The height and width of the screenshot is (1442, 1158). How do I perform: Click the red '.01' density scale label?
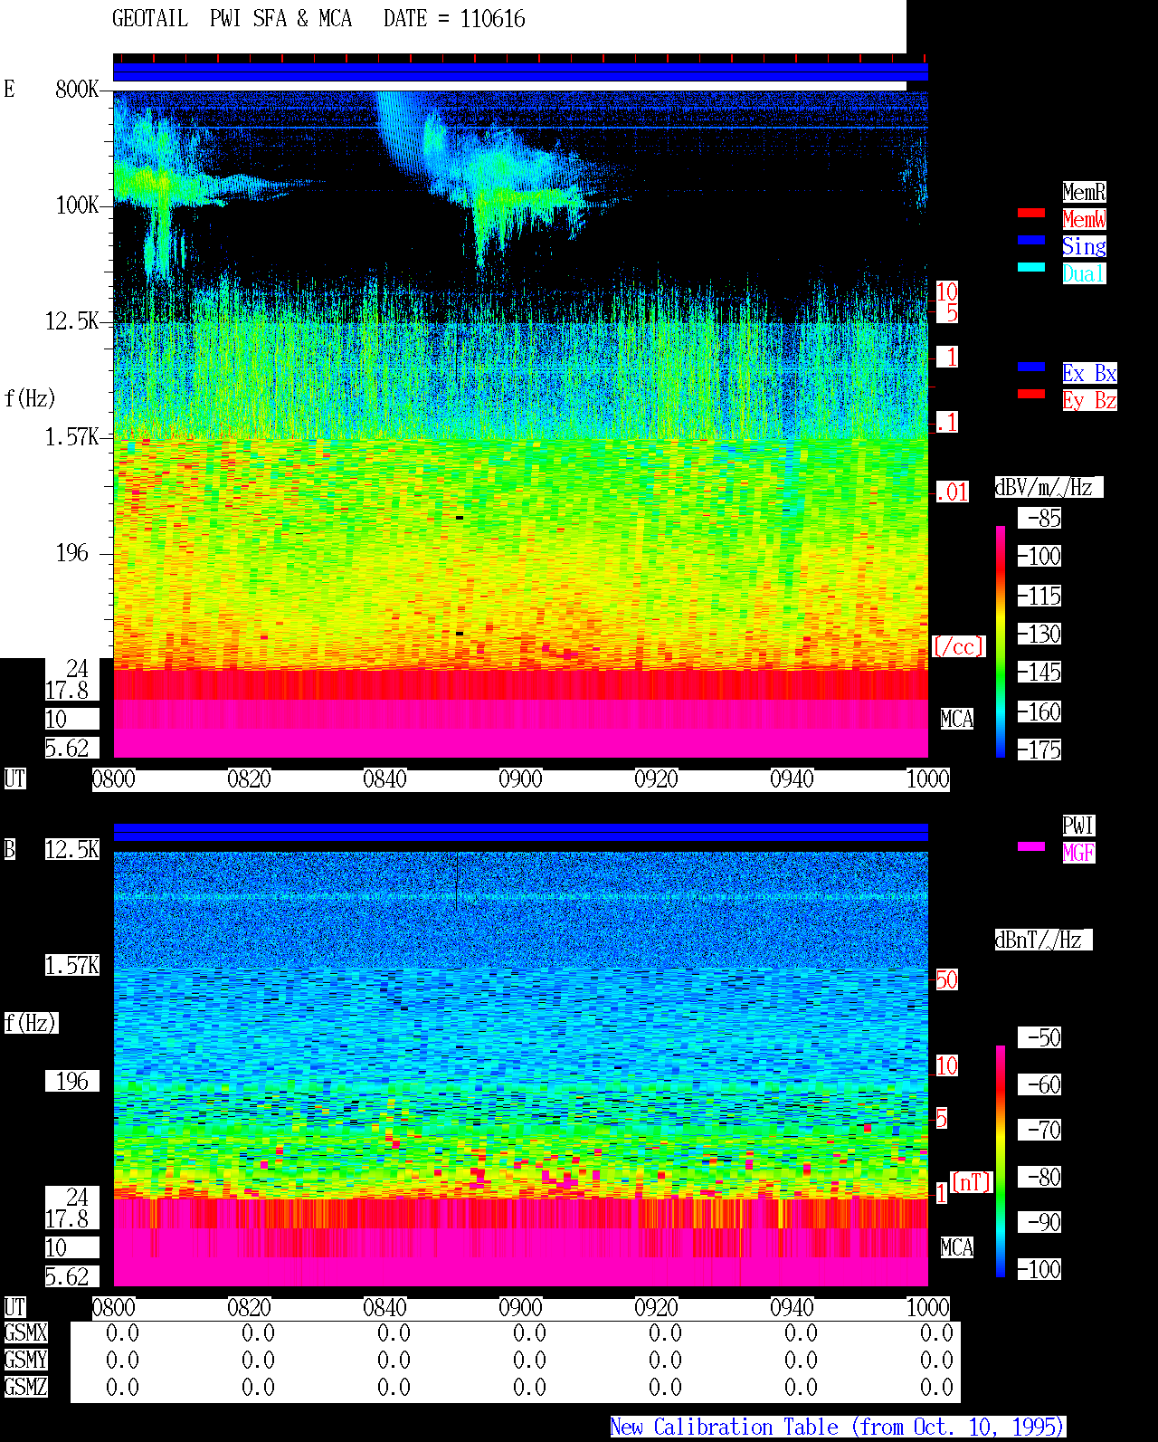[x=953, y=492]
